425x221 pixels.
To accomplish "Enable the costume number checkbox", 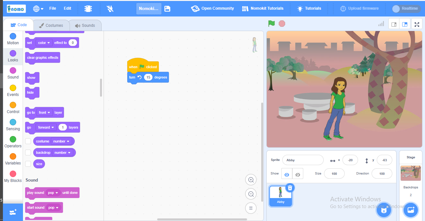I will tap(28, 141).
